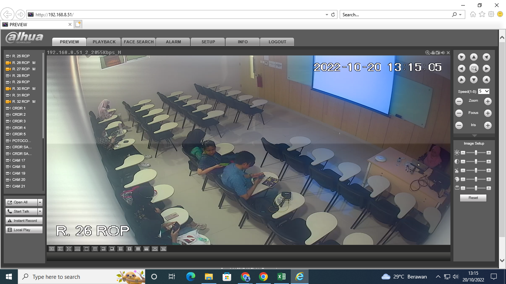Select the 36-window layout
Image resolution: width=506 pixels, height=284 pixels.
point(163,249)
